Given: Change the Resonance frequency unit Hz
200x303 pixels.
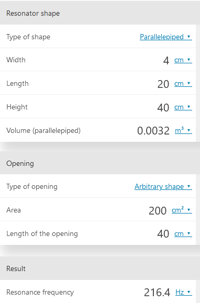Looking at the screenshot, I should tap(184, 292).
